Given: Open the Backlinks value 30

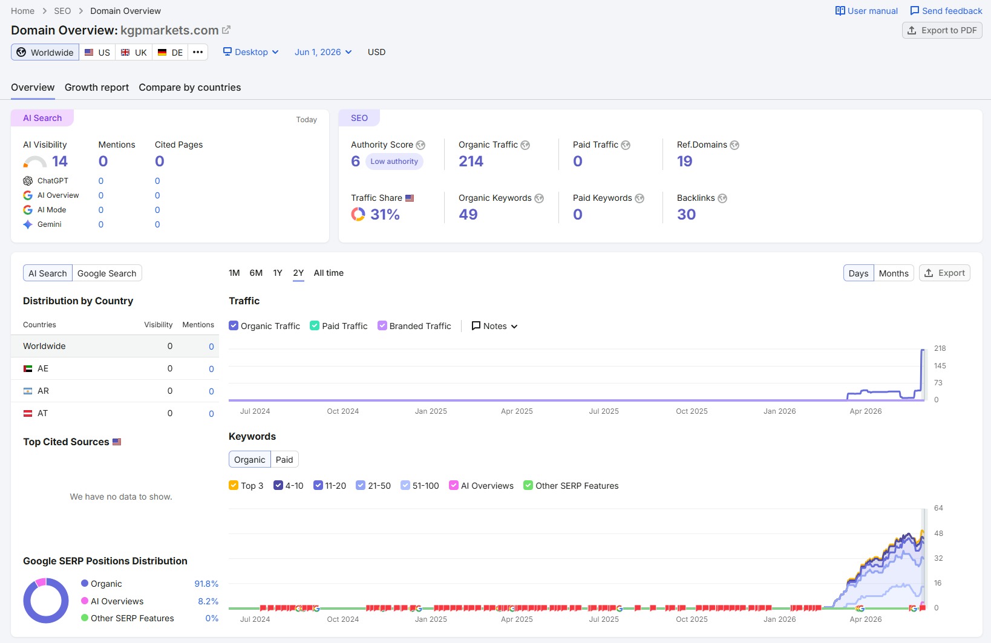Looking at the screenshot, I should (x=686, y=215).
